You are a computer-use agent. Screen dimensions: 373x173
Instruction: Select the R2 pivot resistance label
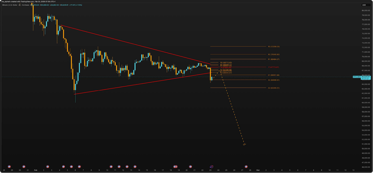click(x=274, y=54)
